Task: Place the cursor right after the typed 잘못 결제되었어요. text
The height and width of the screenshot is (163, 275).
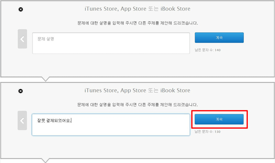Action: point(71,121)
